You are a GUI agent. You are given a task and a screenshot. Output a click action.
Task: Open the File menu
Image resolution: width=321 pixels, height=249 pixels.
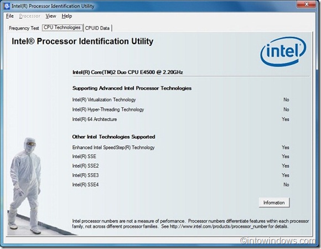pos(10,16)
